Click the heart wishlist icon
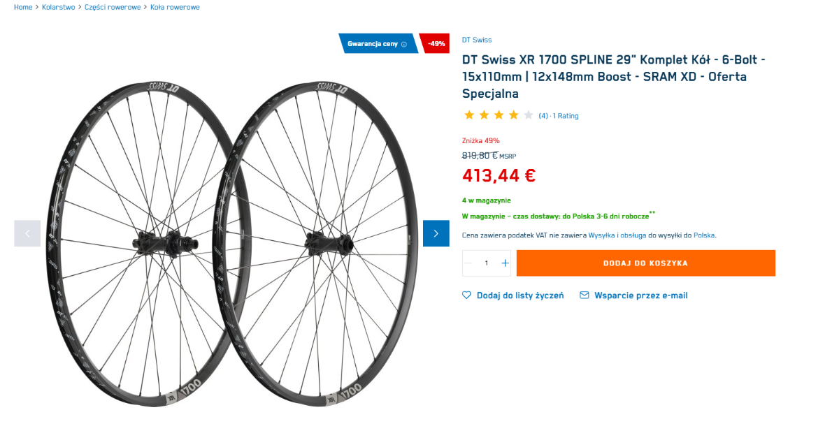This screenshot has height=440, width=839. tap(467, 295)
